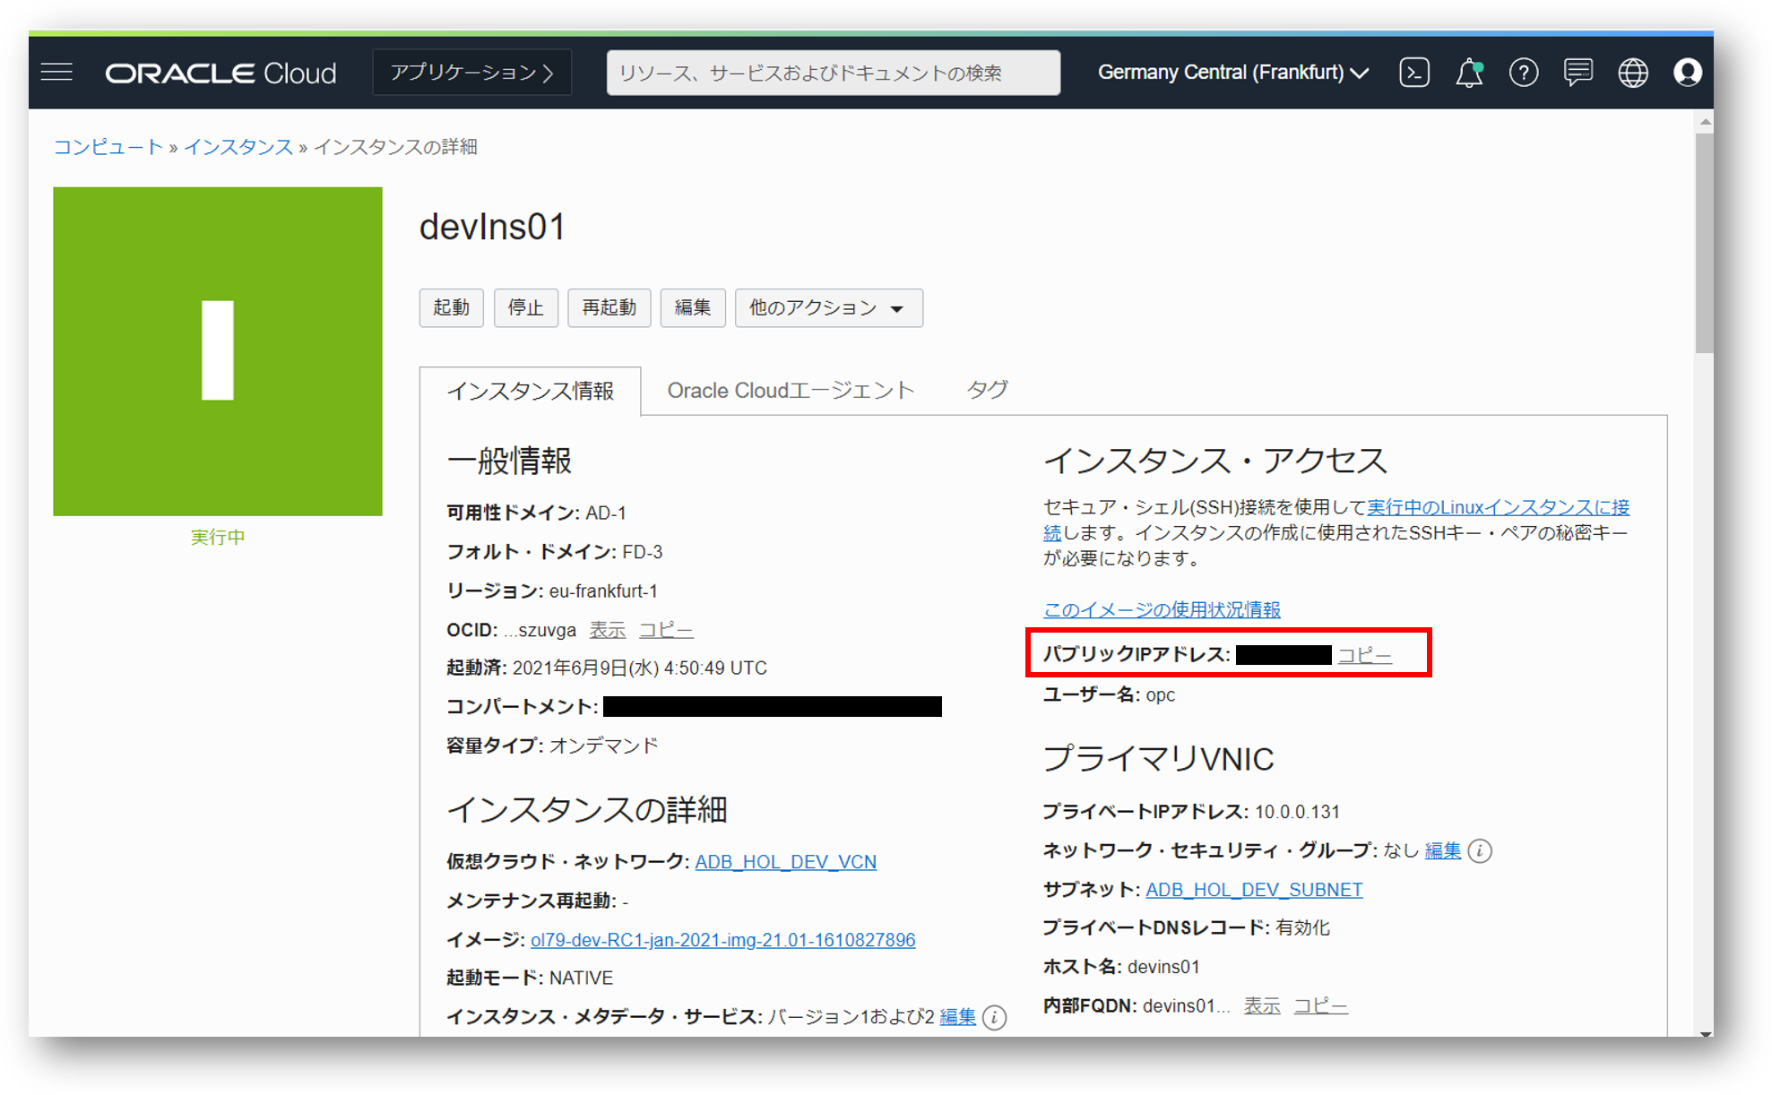Open the user profile avatar menu
Image resolution: width=1772 pixels, height=1095 pixels.
tap(1687, 73)
